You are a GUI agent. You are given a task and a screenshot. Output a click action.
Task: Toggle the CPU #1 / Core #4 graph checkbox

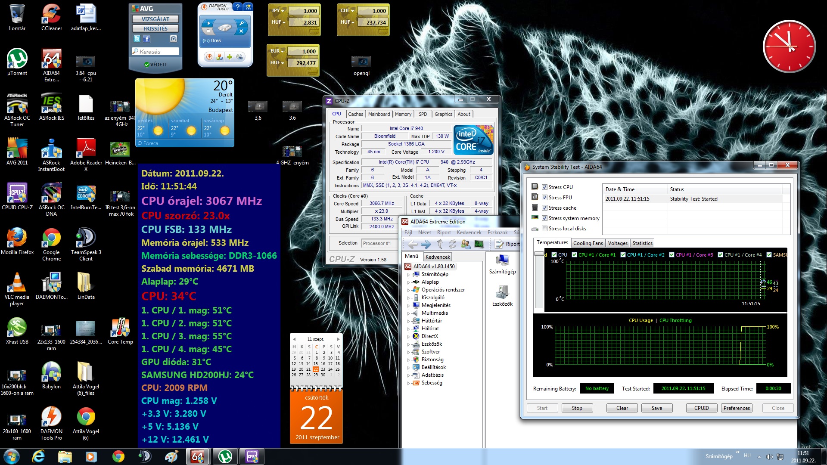tap(720, 254)
